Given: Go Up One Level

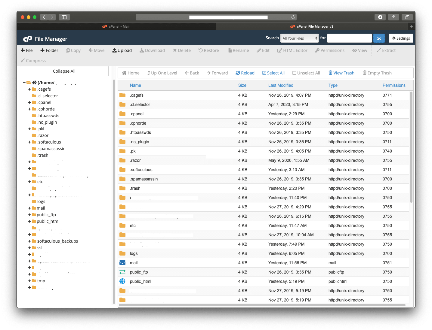Looking at the screenshot, I should click(x=162, y=73).
